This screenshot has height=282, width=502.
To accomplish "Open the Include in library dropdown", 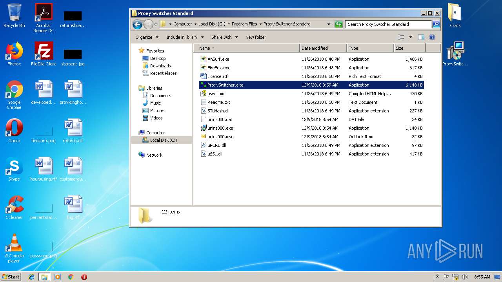I will click(x=185, y=37).
